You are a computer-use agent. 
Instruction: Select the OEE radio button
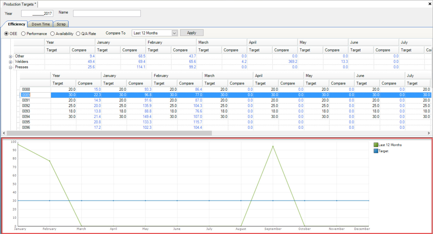coord(6,34)
